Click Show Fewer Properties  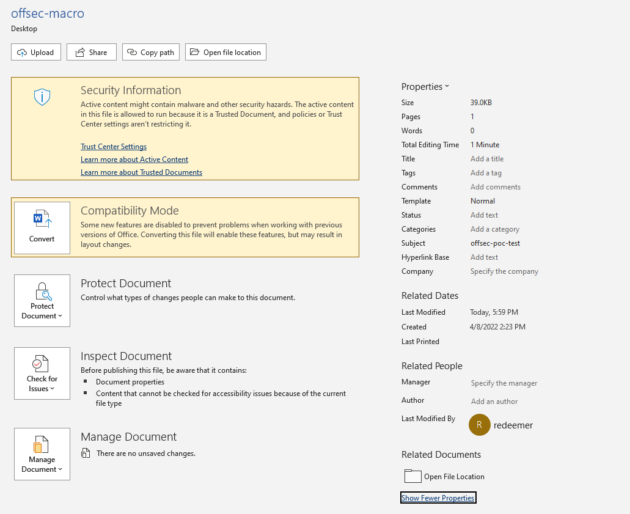pos(438,497)
